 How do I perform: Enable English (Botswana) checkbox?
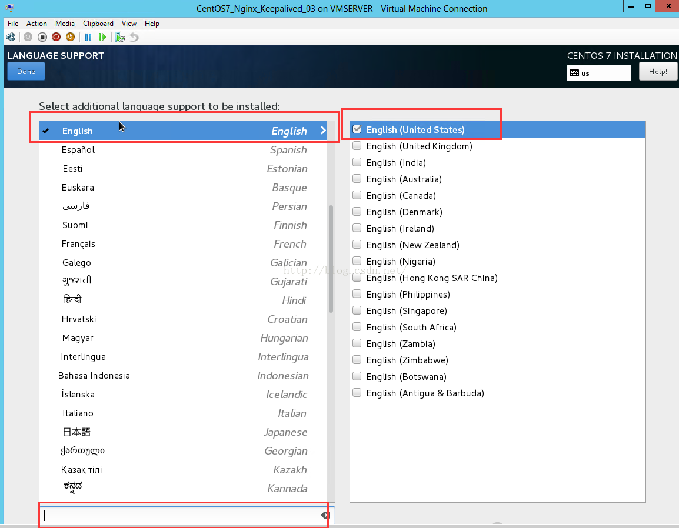[357, 376]
